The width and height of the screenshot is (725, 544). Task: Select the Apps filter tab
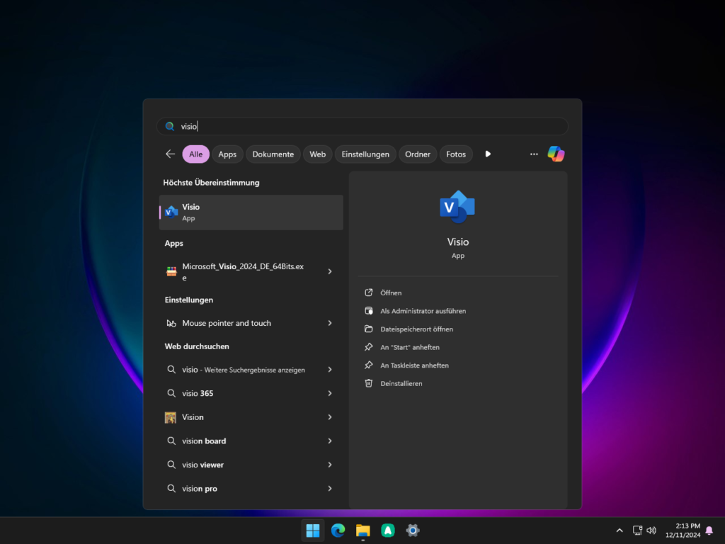click(x=227, y=154)
